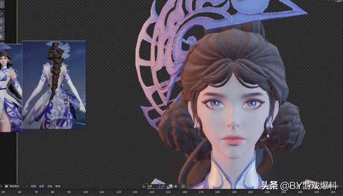Select the Move tool in left toolbar
This screenshot has width=343, height=196.
coord(1,13)
